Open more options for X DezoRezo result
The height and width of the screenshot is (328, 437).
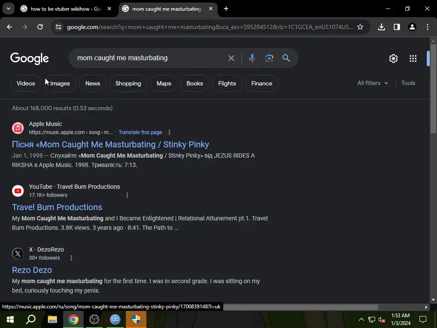click(71, 258)
